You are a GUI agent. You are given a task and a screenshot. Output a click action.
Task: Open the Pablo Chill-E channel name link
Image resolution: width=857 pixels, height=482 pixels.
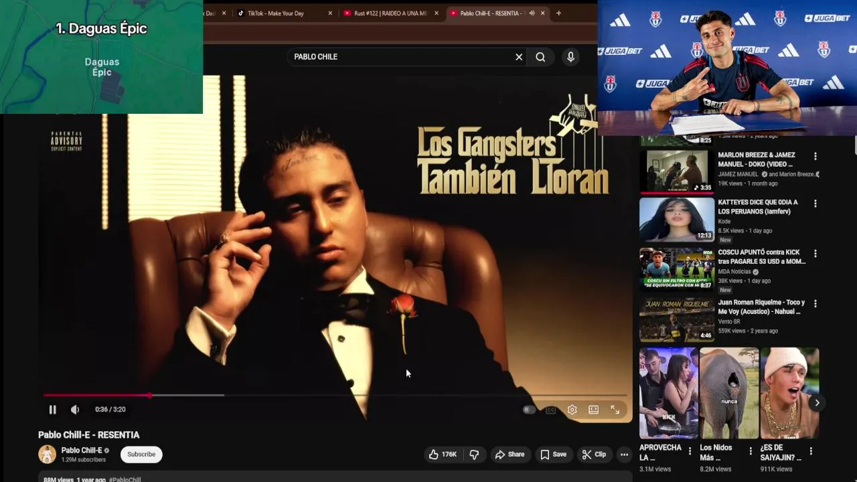[x=82, y=451]
